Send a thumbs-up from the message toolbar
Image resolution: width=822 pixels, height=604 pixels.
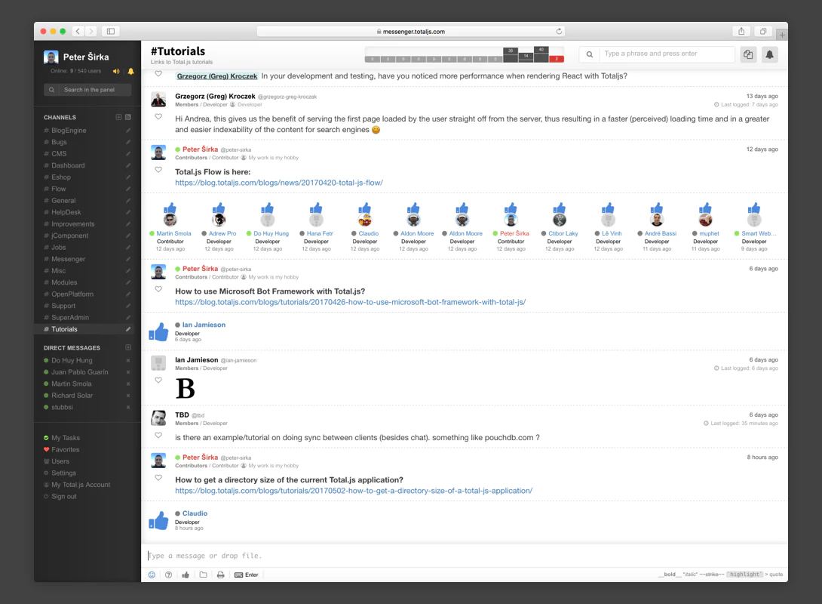click(186, 575)
